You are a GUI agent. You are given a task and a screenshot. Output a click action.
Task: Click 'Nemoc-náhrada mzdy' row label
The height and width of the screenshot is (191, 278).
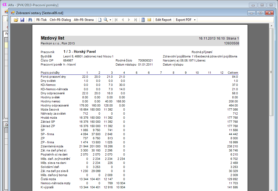click(55, 183)
